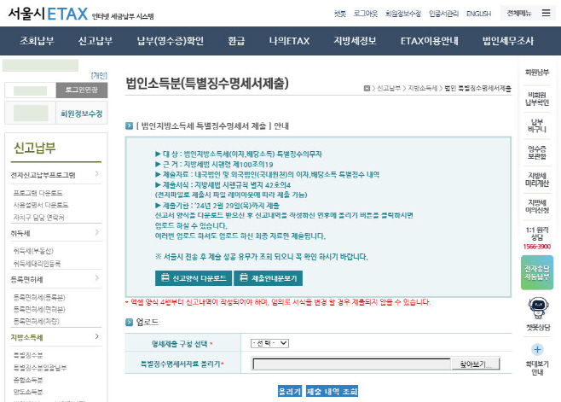Viewport: 561px width, 402px height.
Task: Open the 인증서관리 link
Action: coord(443,14)
